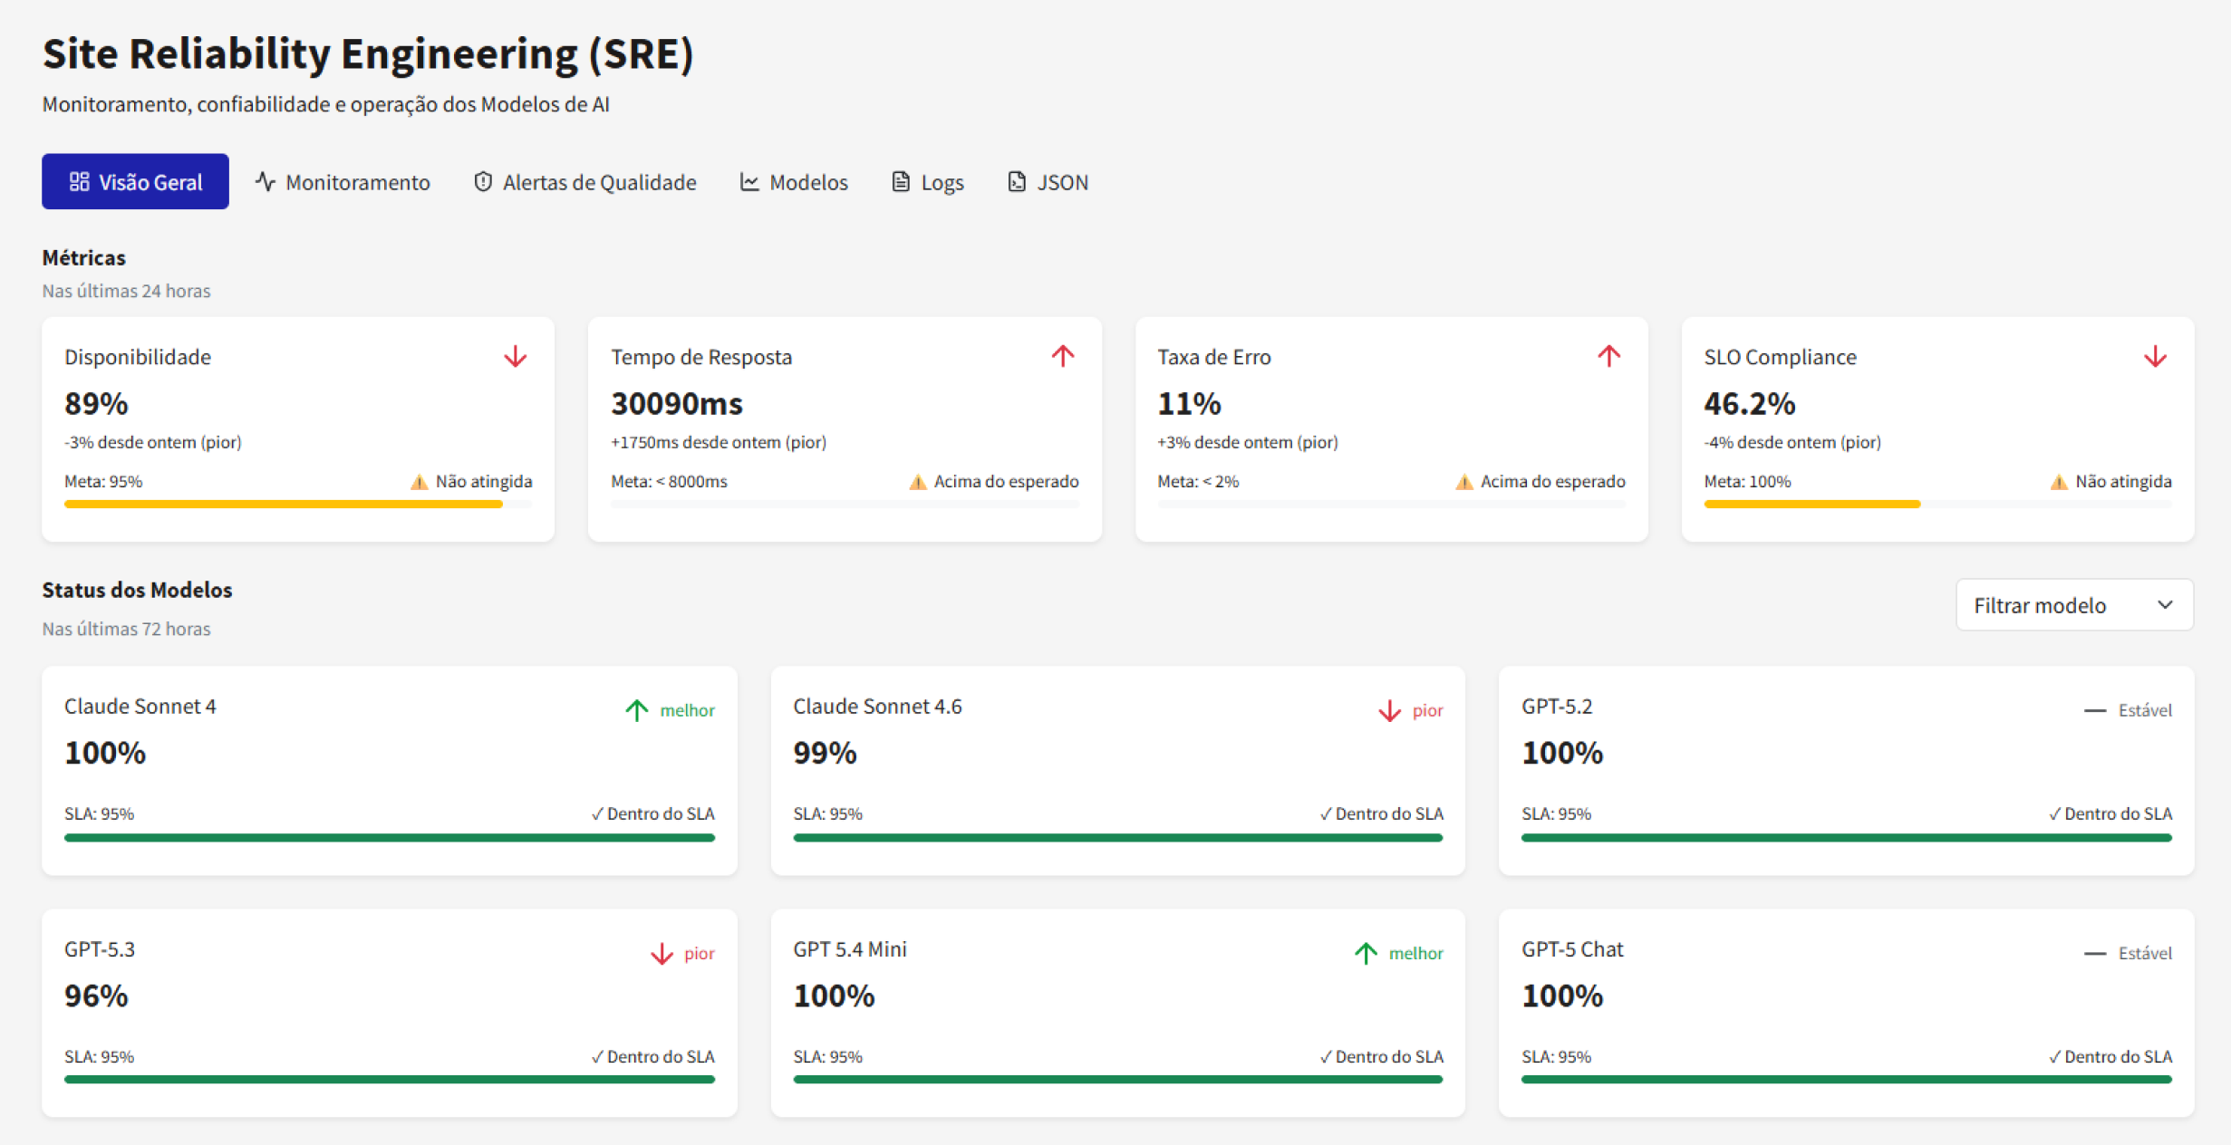Click the Claude Sonnet 4.6 card title
The image size is (2231, 1145).
[877, 707]
